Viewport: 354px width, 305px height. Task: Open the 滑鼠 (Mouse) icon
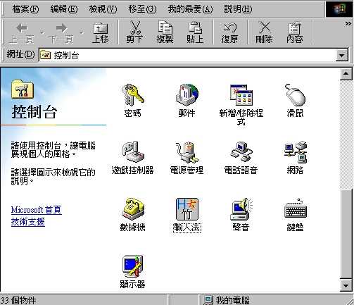click(x=295, y=101)
